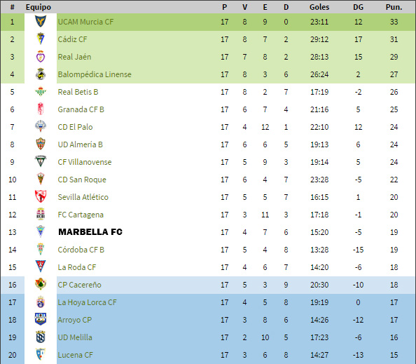The image size is (416, 364).
Task: Click the Arroyo CP crest icon
Action: coord(41,319)
